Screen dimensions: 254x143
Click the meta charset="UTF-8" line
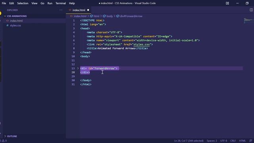[104, 33]
